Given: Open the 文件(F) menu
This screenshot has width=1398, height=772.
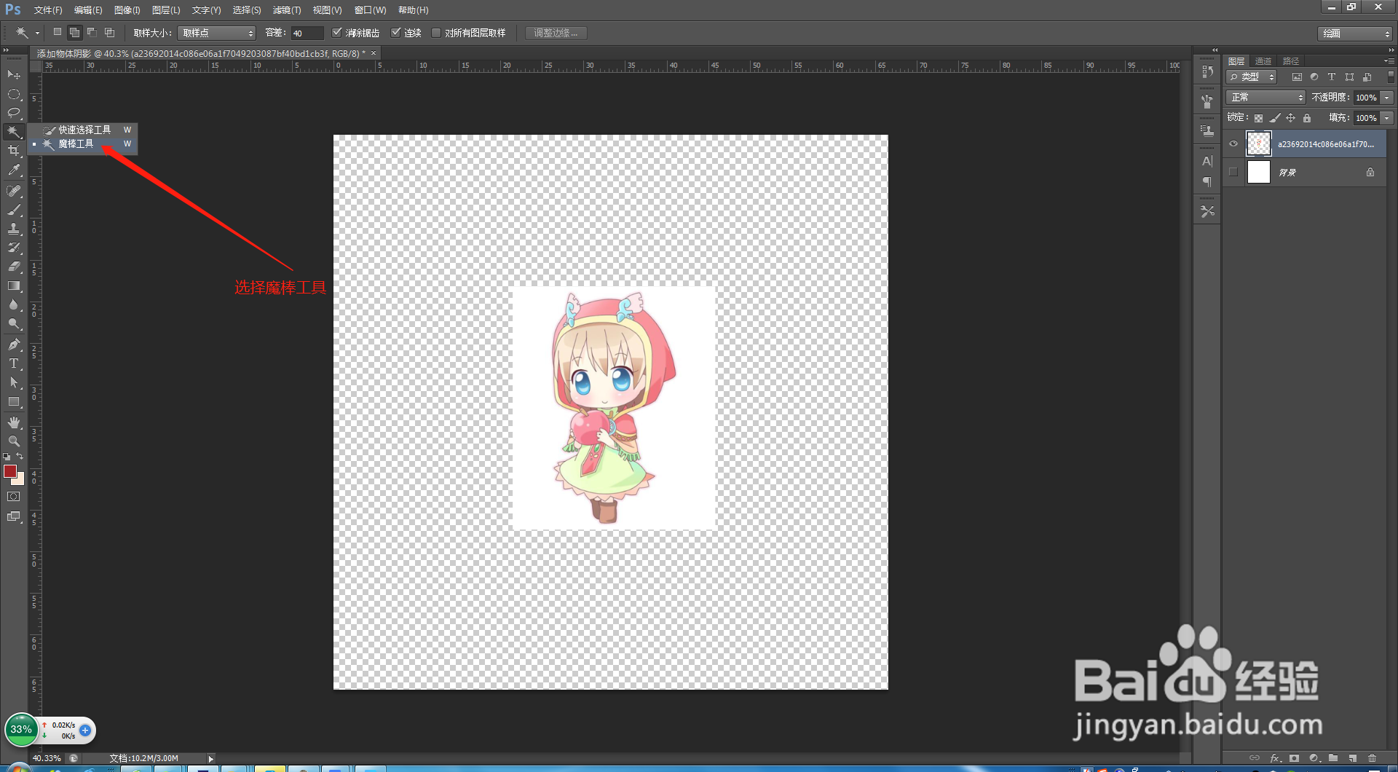Looking at the screenshot, I should (47, 10).
